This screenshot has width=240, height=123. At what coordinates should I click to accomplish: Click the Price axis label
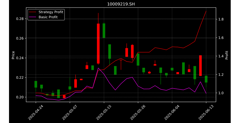(x=13, y=55)
